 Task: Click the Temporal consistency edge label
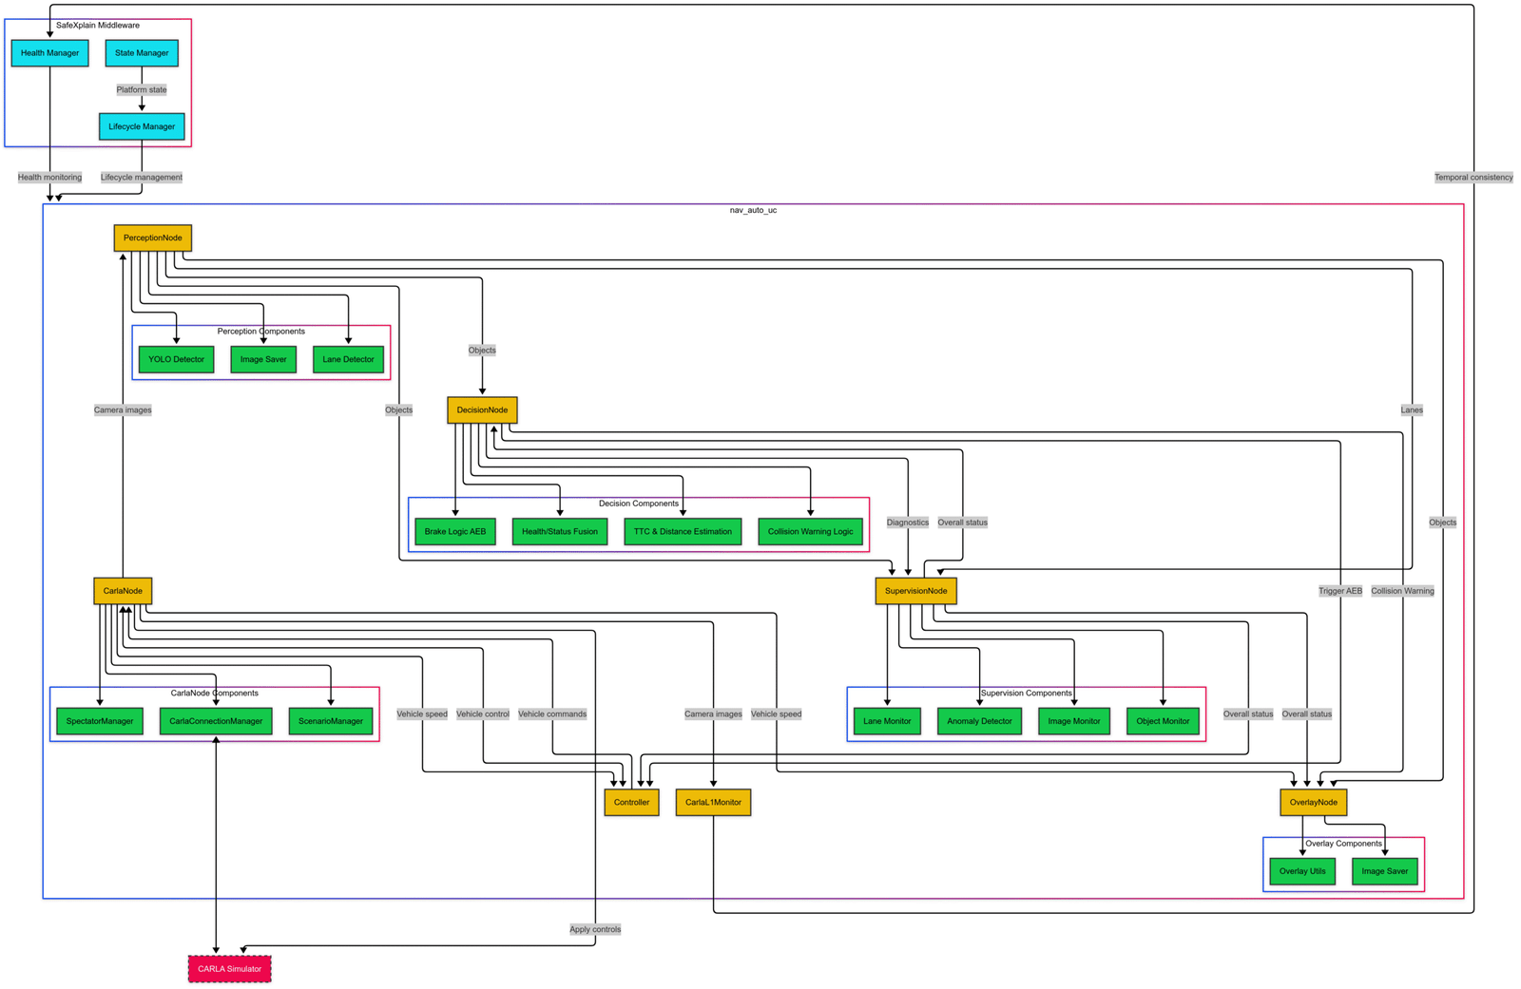[1473, 178]
